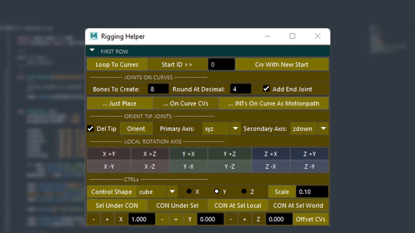The width and height of the screenshot is (415, 233).
Task: Open the Secondary Axis dropdown
Action: click(x=323, y=129)
